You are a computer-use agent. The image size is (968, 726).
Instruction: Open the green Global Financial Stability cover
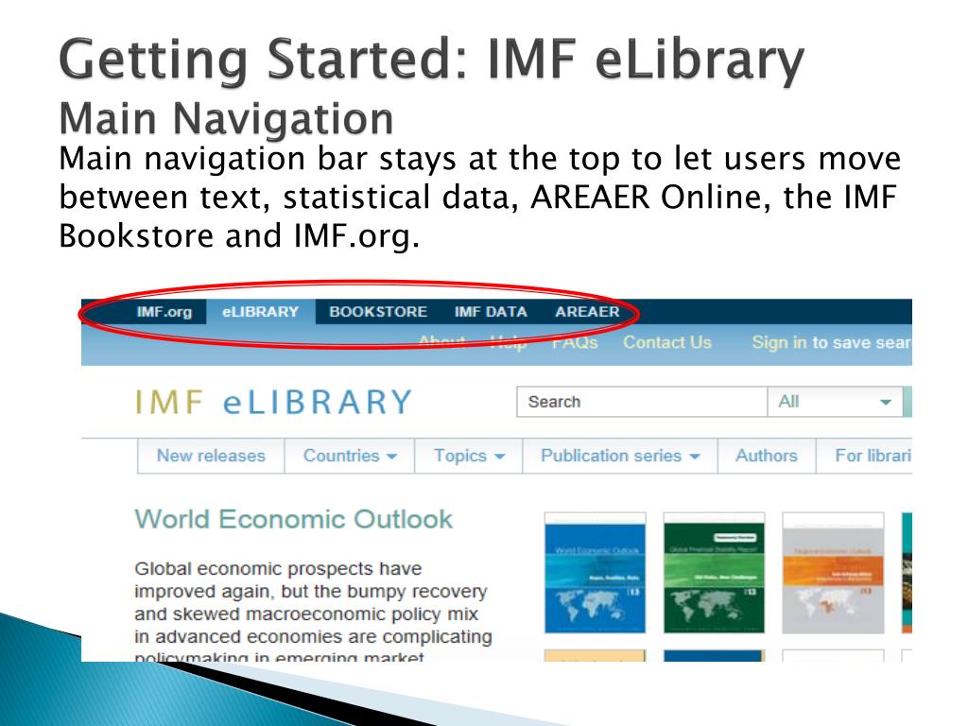tap(715, 573)
